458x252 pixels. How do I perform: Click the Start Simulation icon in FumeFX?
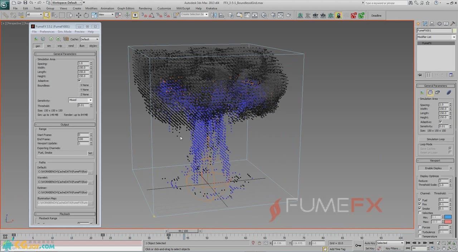click(x=51, y=39)
